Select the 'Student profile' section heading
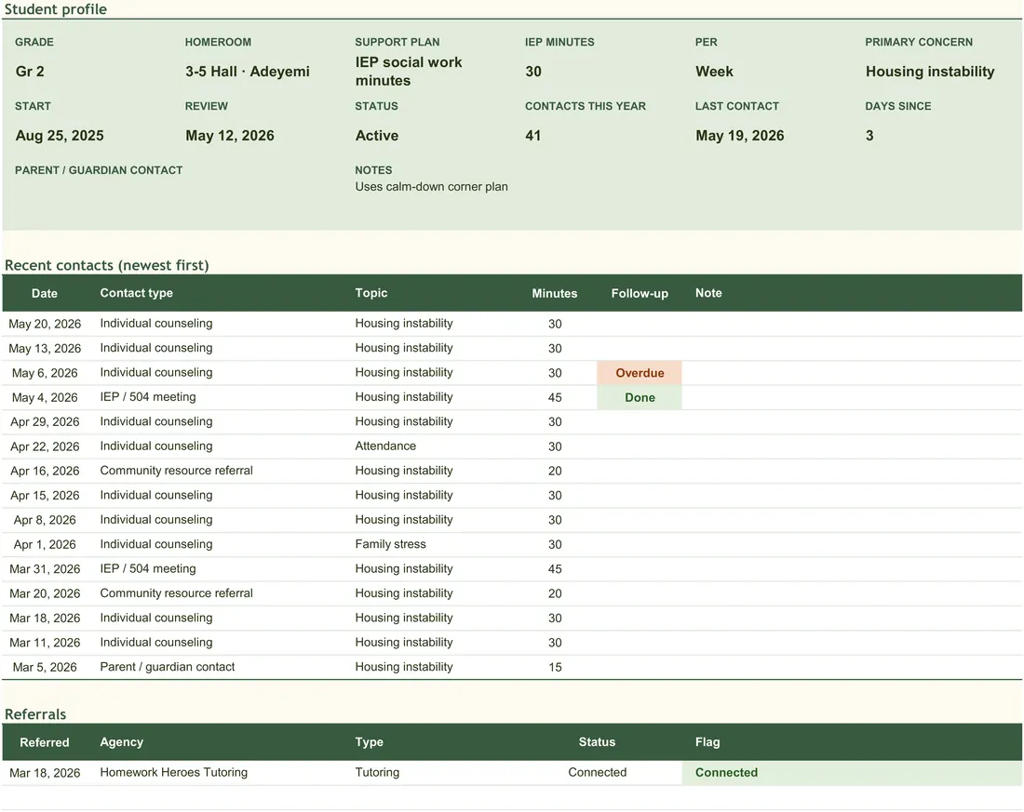 coord(56,9)
